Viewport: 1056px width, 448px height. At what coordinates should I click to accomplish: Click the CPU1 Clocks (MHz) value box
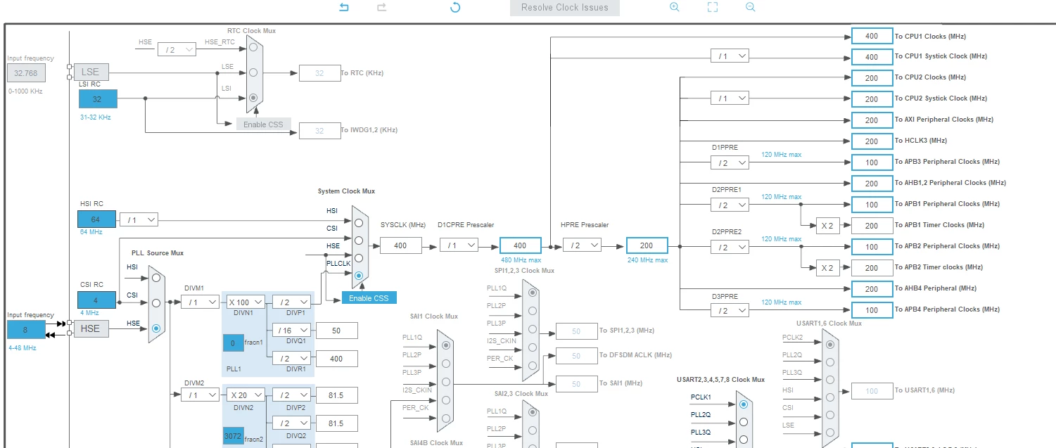click(x=872, y=36)
